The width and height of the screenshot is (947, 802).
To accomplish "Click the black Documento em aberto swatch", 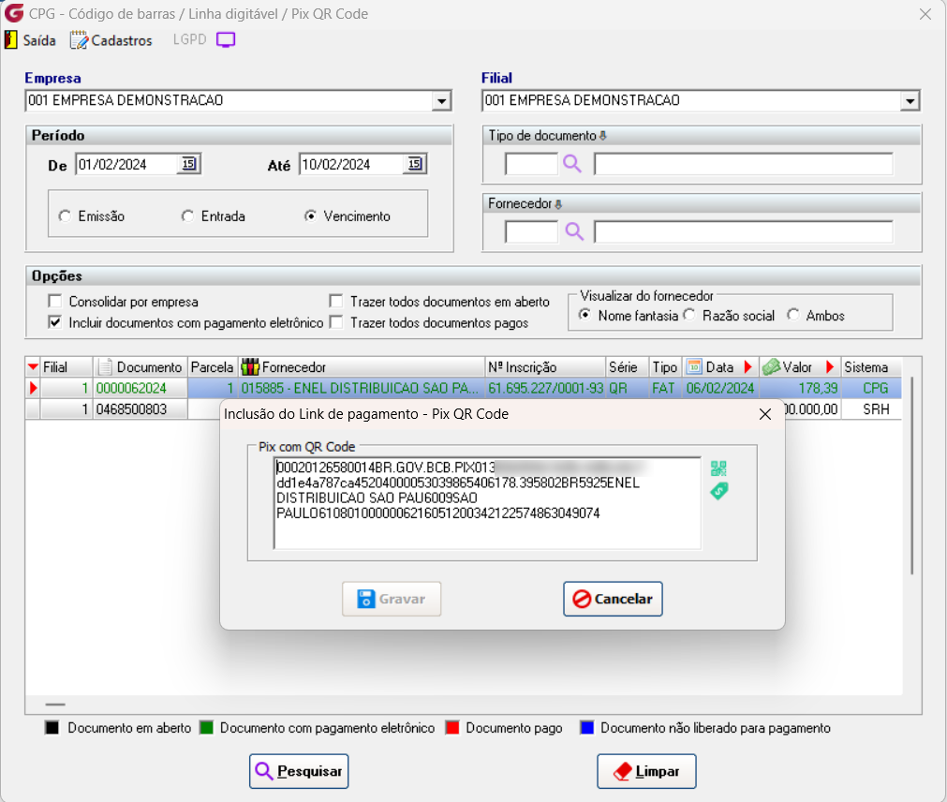I will click(x=52, y=727).
